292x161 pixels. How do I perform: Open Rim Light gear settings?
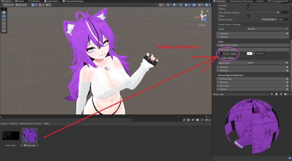pyautogui.click(x=287, y=86)
